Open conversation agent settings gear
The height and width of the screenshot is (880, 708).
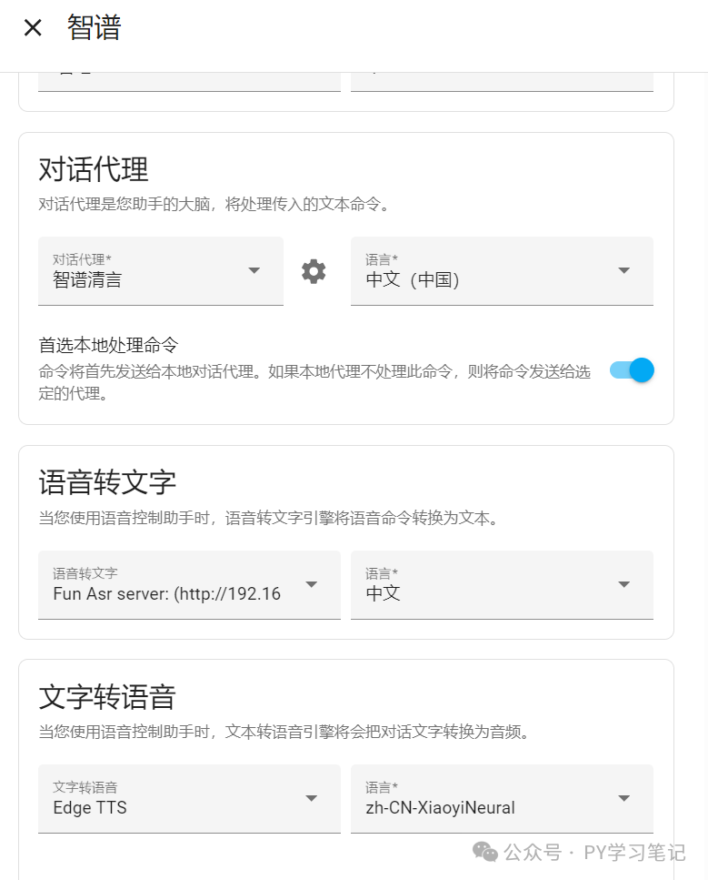(x=314, y=271)
